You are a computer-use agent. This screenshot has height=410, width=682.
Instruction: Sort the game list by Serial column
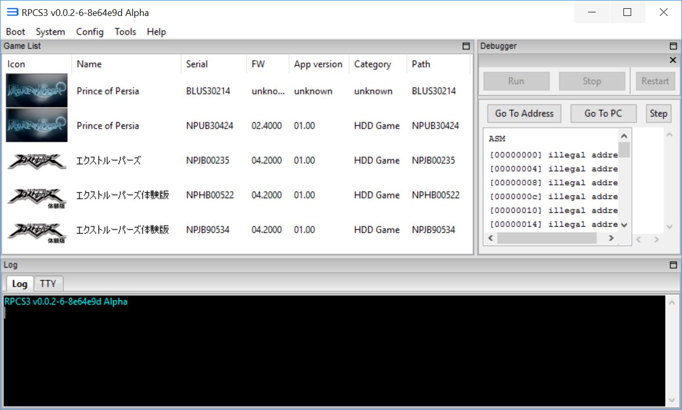click(197, 64)
